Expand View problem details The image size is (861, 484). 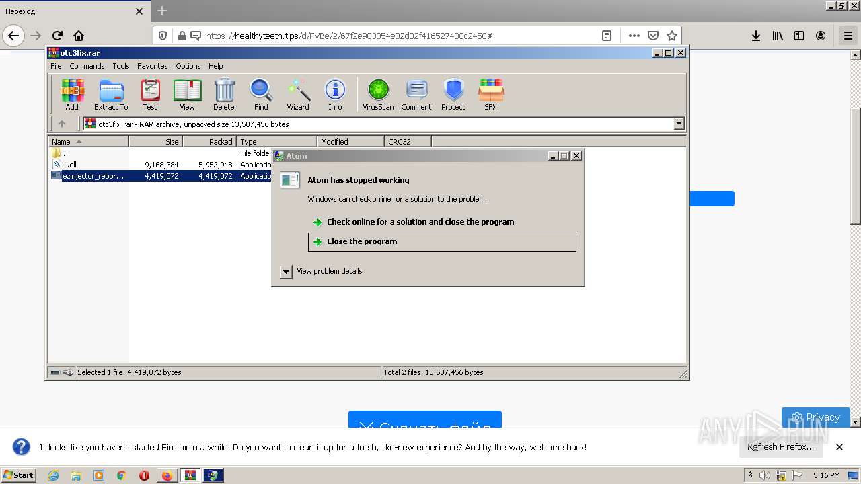click(x=286, y=271)
